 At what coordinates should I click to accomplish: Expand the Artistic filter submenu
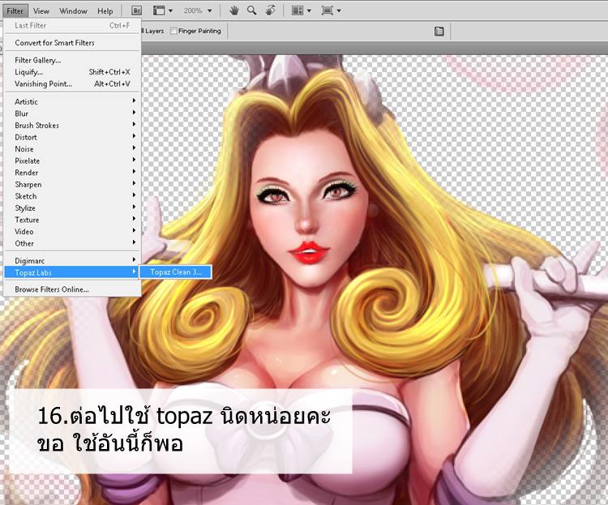(72, 101)
